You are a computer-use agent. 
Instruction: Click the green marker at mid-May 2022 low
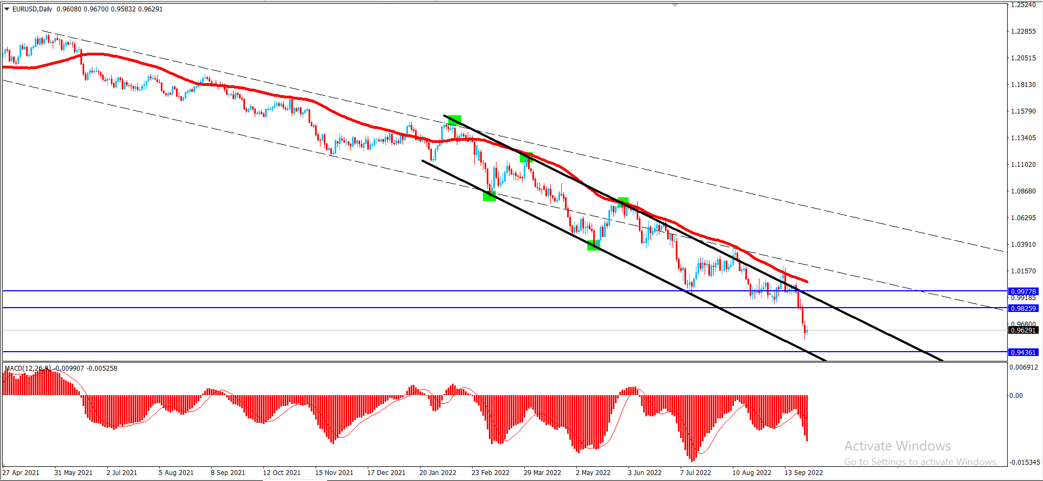click(594, 246)
